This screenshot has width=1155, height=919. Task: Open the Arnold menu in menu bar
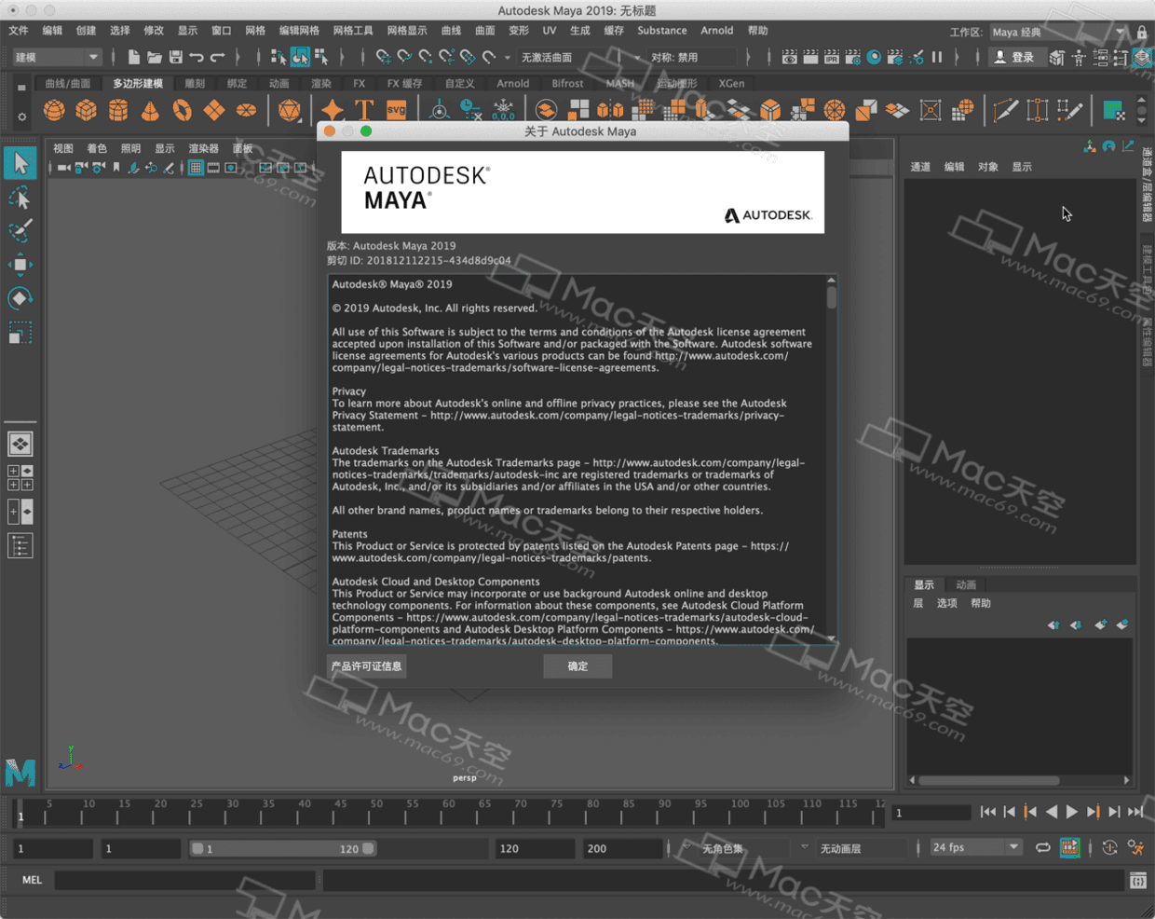point(717,31)
